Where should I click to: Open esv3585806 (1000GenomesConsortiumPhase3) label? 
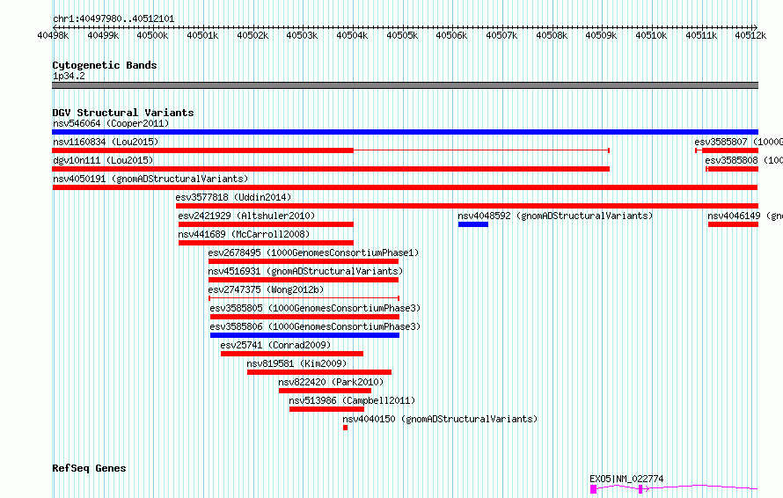315,326
